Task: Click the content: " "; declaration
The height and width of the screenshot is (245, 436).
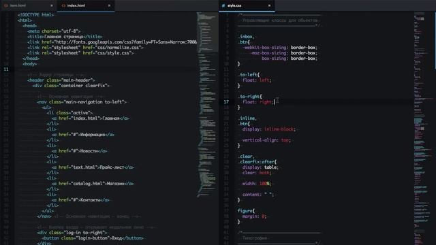Action: [258, 195]
